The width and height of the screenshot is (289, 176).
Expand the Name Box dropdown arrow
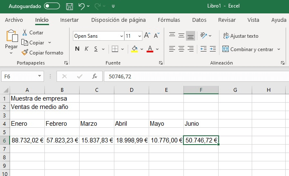coord(39,76)
